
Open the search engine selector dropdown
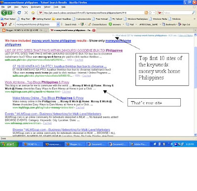160,13
